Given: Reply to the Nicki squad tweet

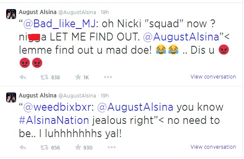Looking at the screenshot, I should click(x=23, y=77).
